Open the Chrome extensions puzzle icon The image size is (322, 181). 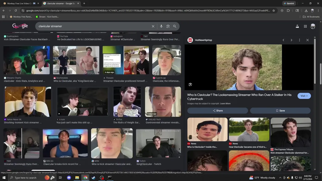click(288, 11)
